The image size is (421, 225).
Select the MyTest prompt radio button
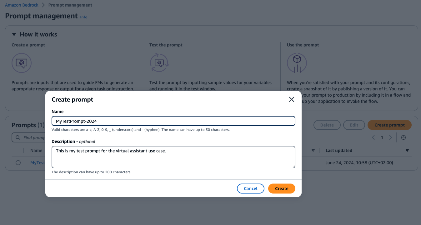[x=18, y=163]
